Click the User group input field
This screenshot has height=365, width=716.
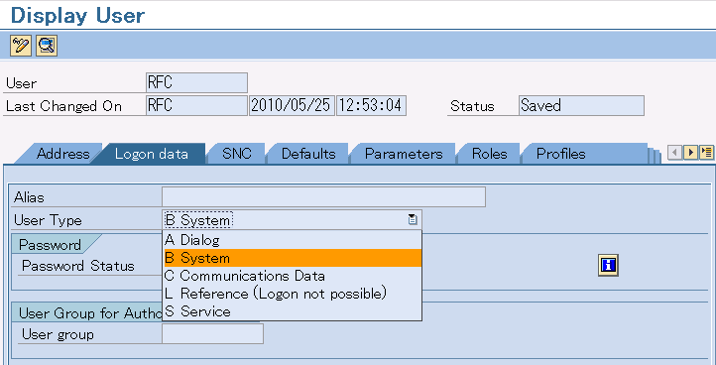[212, 334]
